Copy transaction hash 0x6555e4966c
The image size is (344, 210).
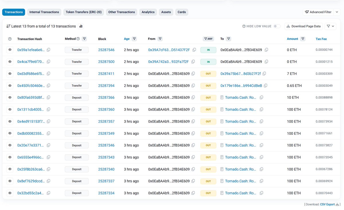tap(48, 157)
